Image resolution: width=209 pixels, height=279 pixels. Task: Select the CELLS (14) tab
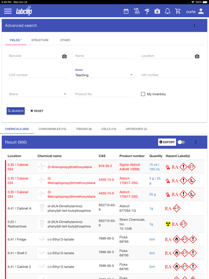(x=109, y=129)
